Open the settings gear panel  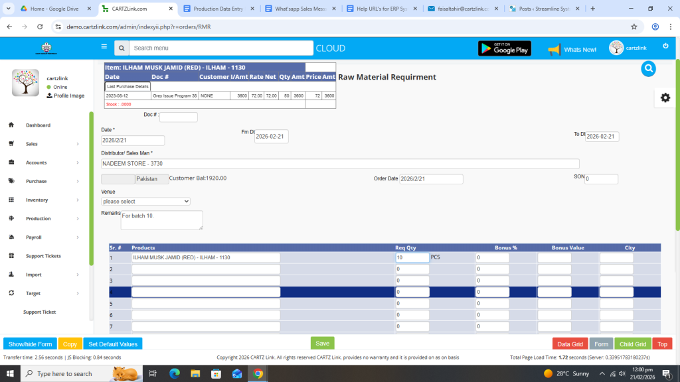(665, 97)
